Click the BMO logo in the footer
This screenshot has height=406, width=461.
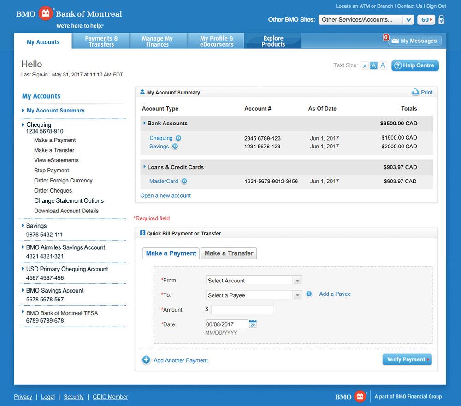point(351,396)
